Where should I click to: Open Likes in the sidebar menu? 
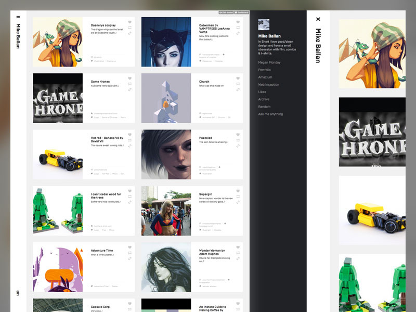click(262, 92)
